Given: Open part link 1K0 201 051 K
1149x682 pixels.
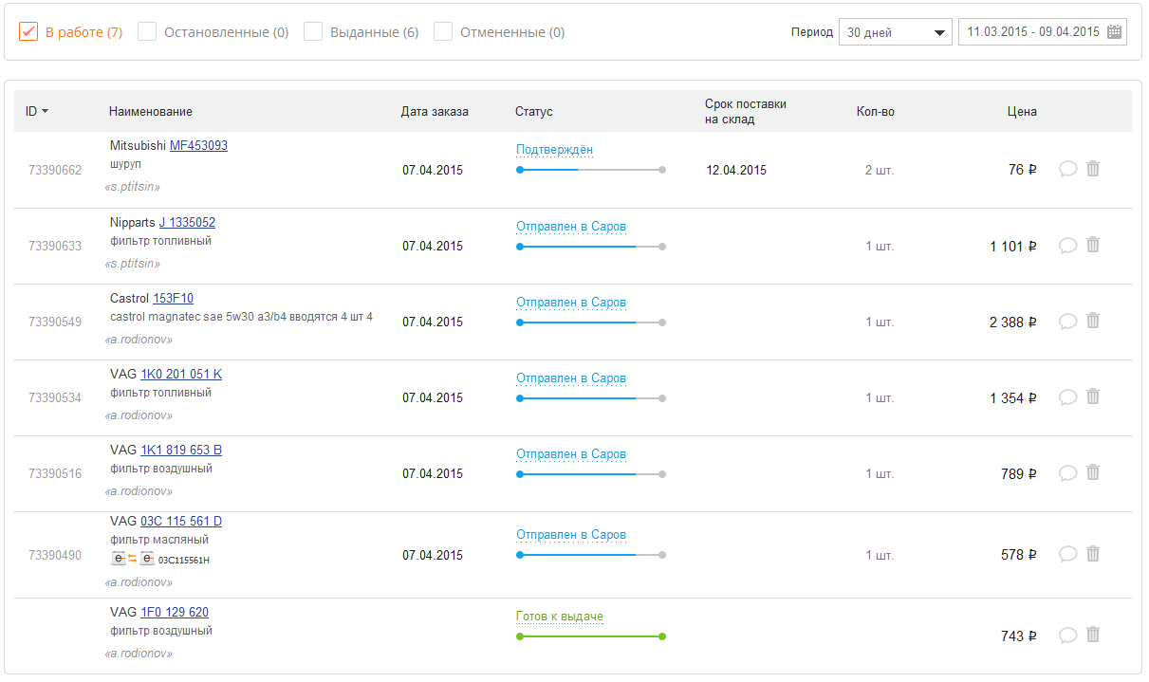Looking at the screenshot, I should [x=181, y=375].
